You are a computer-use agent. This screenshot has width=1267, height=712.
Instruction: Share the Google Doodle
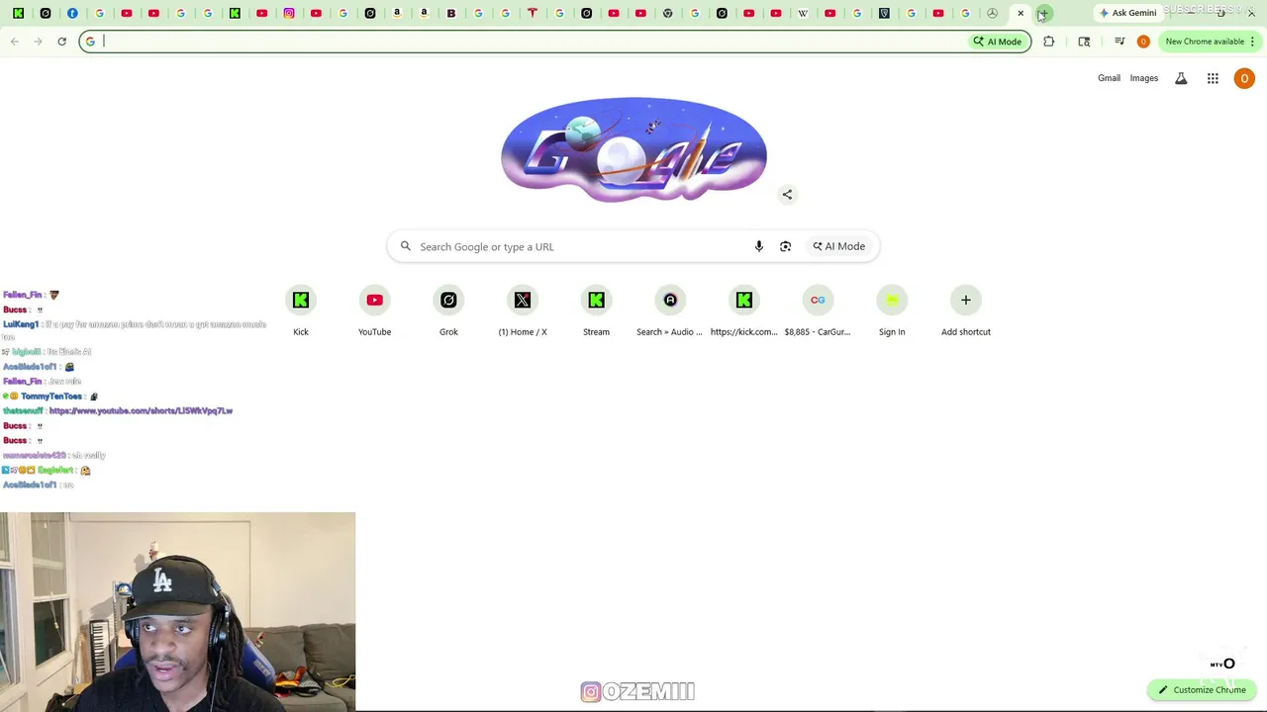click(x=787, y=195)
